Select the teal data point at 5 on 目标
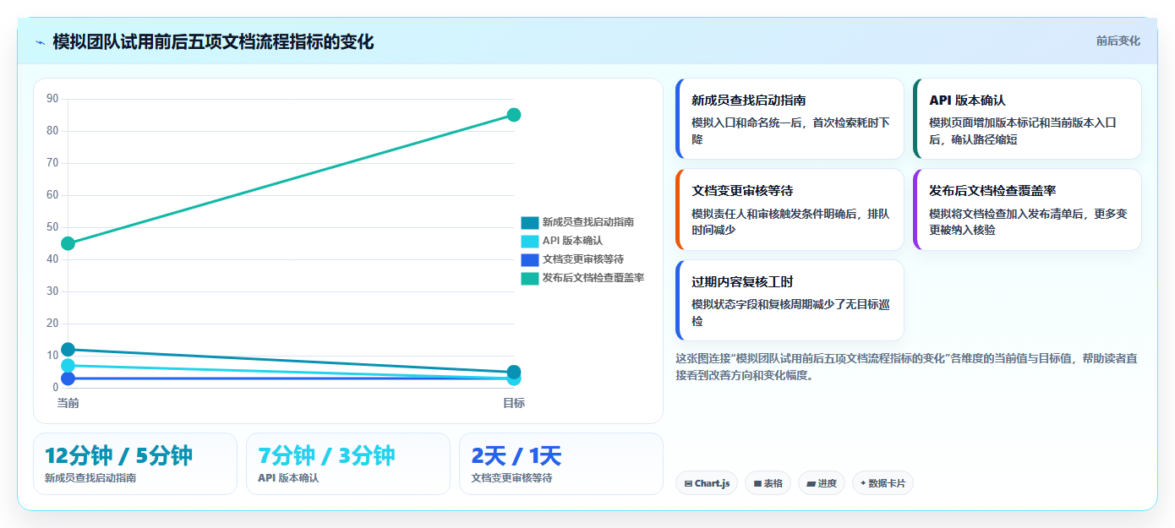Screen dimensions: 1175x528 point(514,372)
